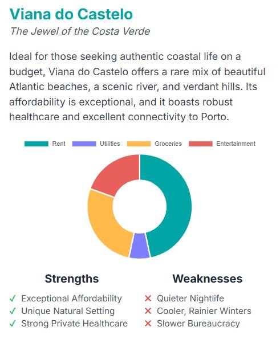This screenshot has width=280, height=339.
Task: Click the red X beside Cooler, Rainier Winters
Action: [148, 311]
